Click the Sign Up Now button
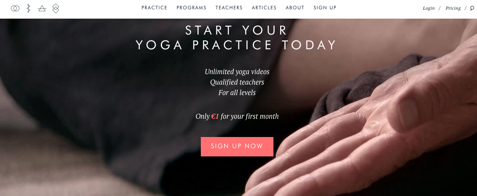 point(237,147)
